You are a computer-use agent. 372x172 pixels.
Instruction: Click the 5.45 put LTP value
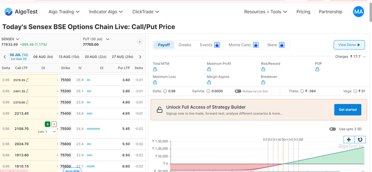coord(126,129)
